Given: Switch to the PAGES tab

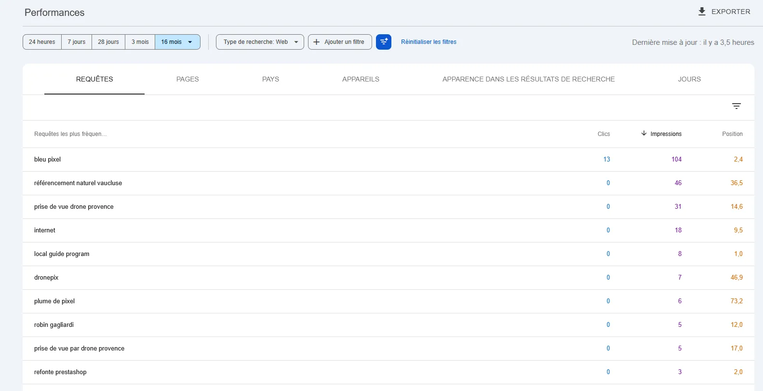Looking at the screenshot, I should tap(187, 79).
